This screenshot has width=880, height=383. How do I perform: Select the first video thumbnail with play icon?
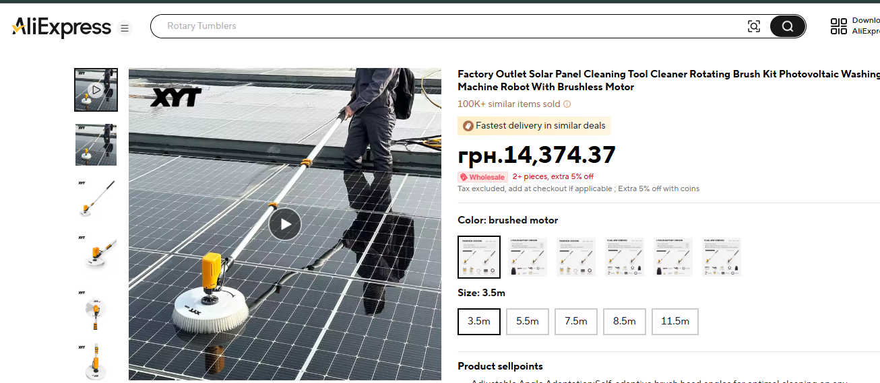point(96,90)
